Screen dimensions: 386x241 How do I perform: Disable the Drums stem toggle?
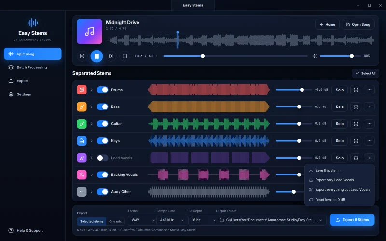[102, 90]
